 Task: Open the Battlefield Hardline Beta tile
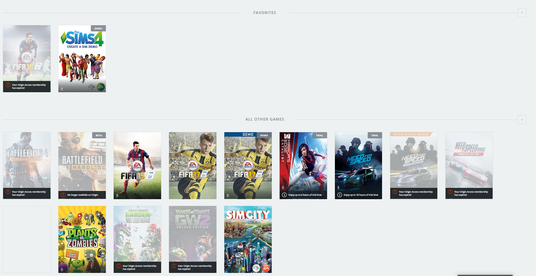click(x=82, y=165)
